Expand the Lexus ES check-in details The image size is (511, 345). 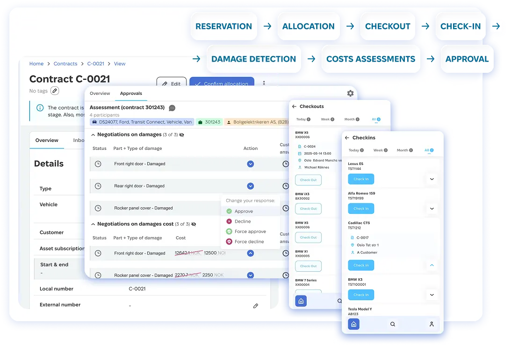click(432, 179)
